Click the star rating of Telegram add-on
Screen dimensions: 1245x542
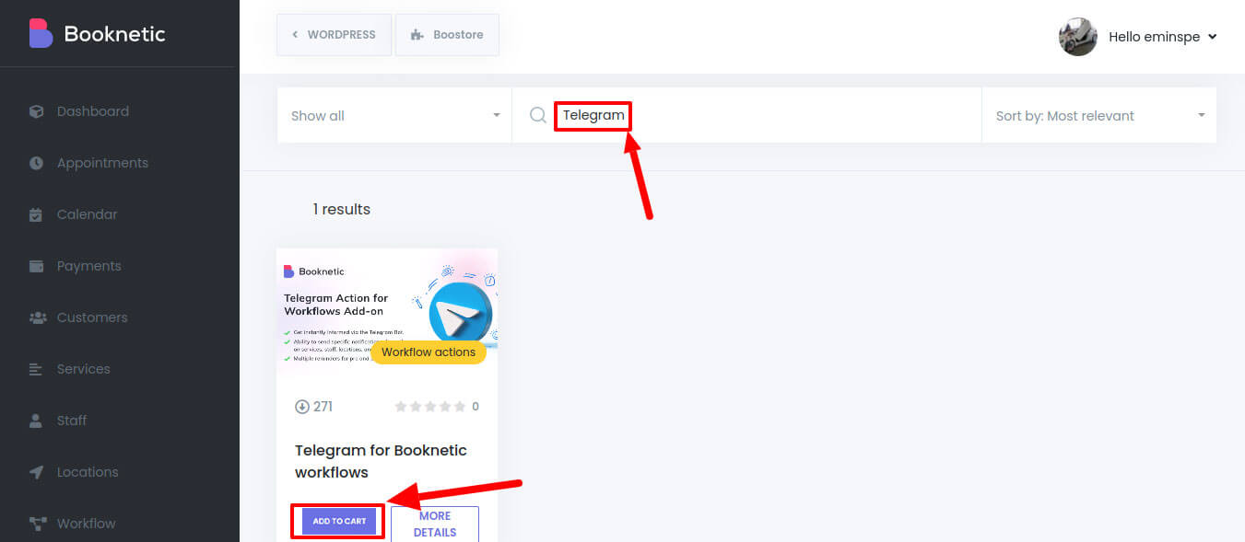click(429, 407)
